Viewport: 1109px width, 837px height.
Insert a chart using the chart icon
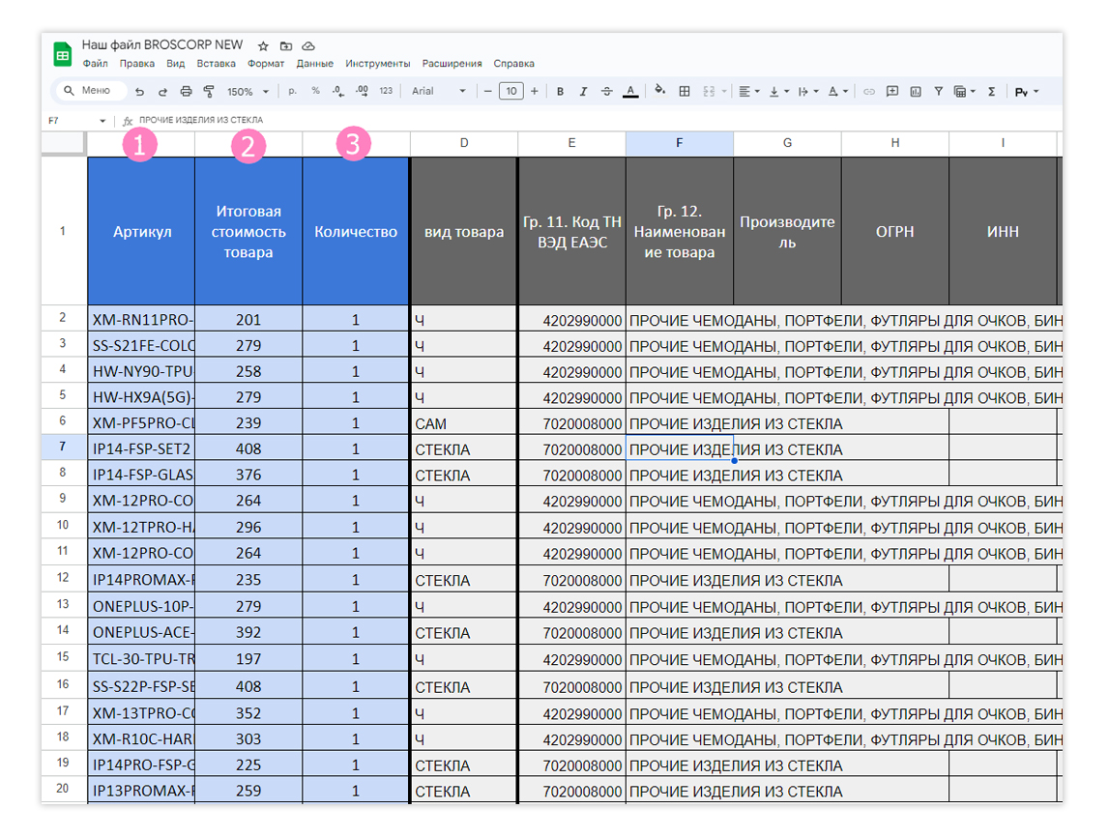916,91
